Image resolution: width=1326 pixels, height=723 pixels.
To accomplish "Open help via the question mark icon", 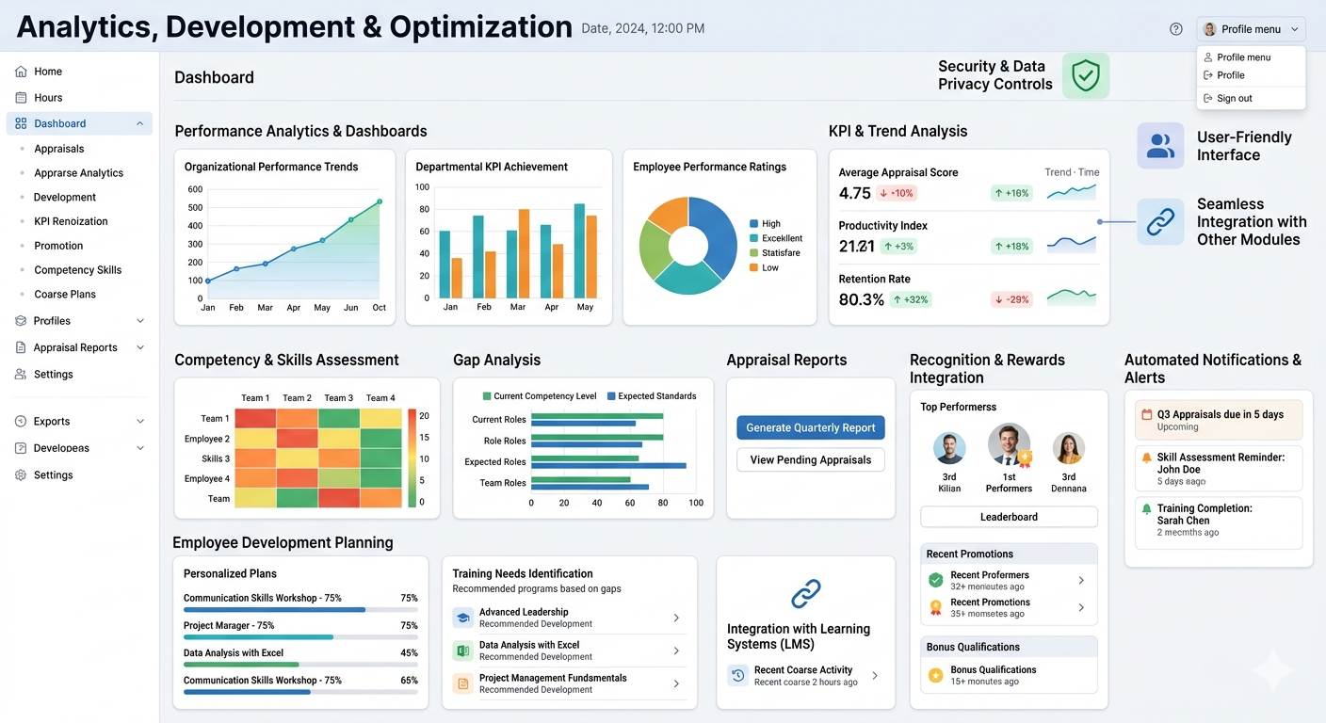I will click(x=1176, y=29).
